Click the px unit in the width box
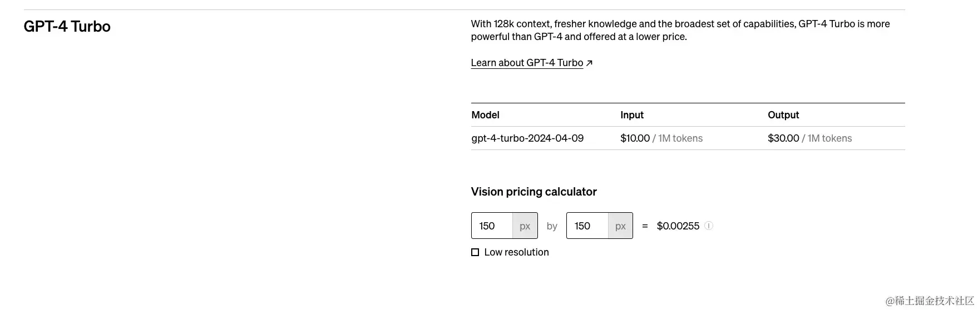978x310 pixels. (x=525, y=226)
